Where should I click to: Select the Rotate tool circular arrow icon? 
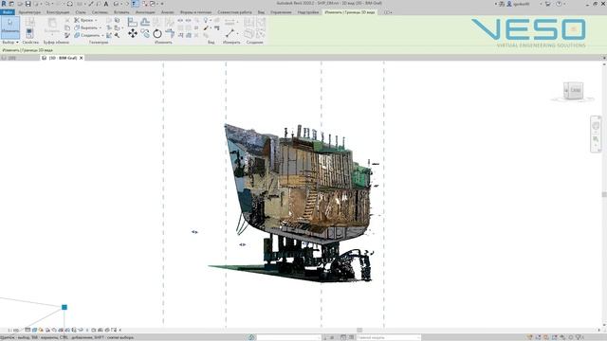[x=157, y=34]
